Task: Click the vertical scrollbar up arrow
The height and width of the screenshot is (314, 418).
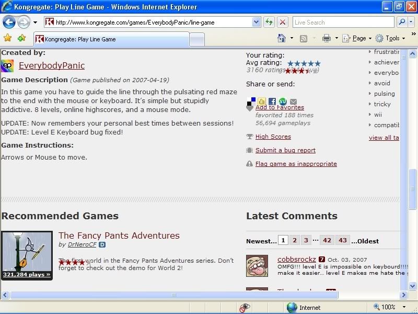Action: click(412, 54)
